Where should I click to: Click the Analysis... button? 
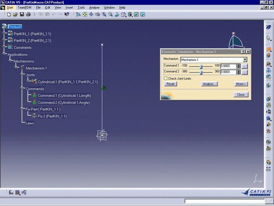pyautogui.click(x=209, y=84)
